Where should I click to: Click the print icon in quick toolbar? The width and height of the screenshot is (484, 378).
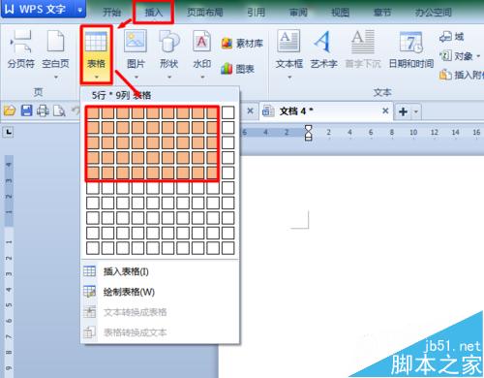click(43, 110)
